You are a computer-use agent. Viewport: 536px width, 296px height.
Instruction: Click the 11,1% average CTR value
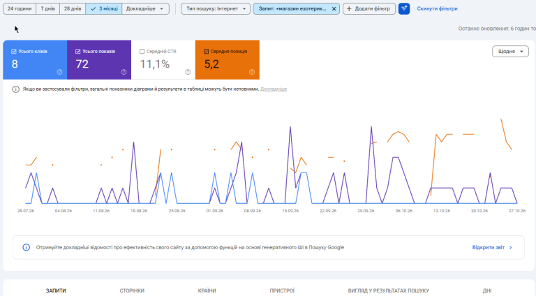[155, 64]
